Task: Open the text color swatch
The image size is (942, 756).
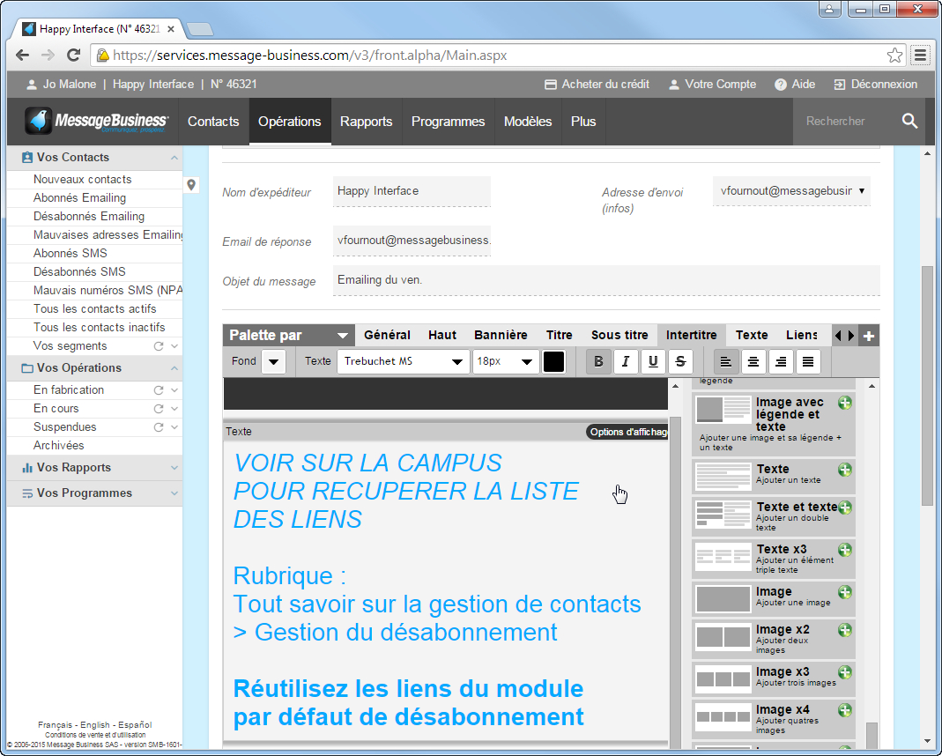Action: [x=554, y=361]
